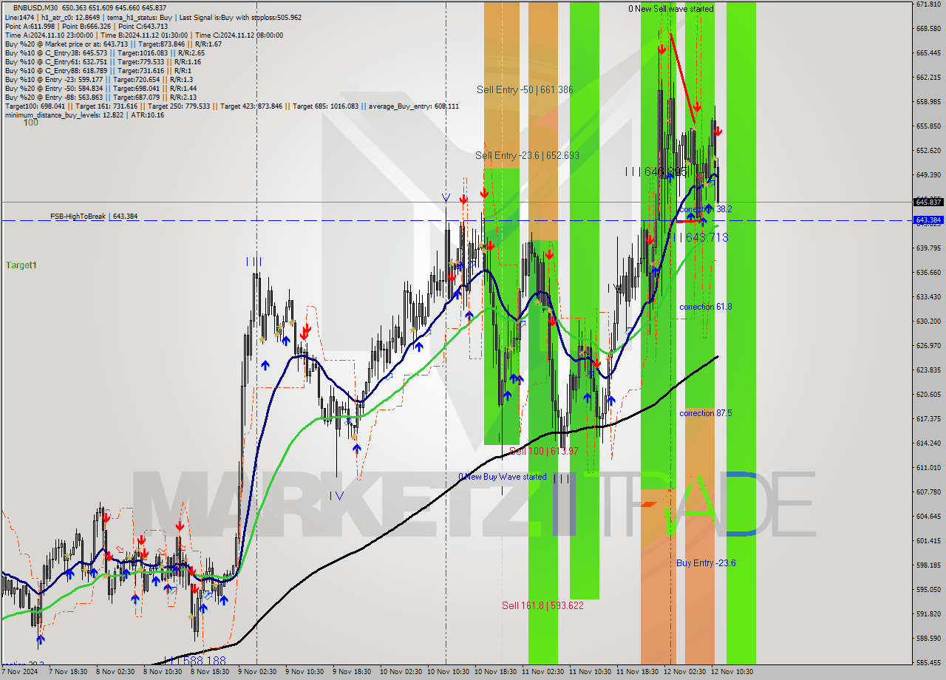Select 607.780 on the price axis
Image resolution: width=946 pixels, height=680 pixels.
coord(928,492)
